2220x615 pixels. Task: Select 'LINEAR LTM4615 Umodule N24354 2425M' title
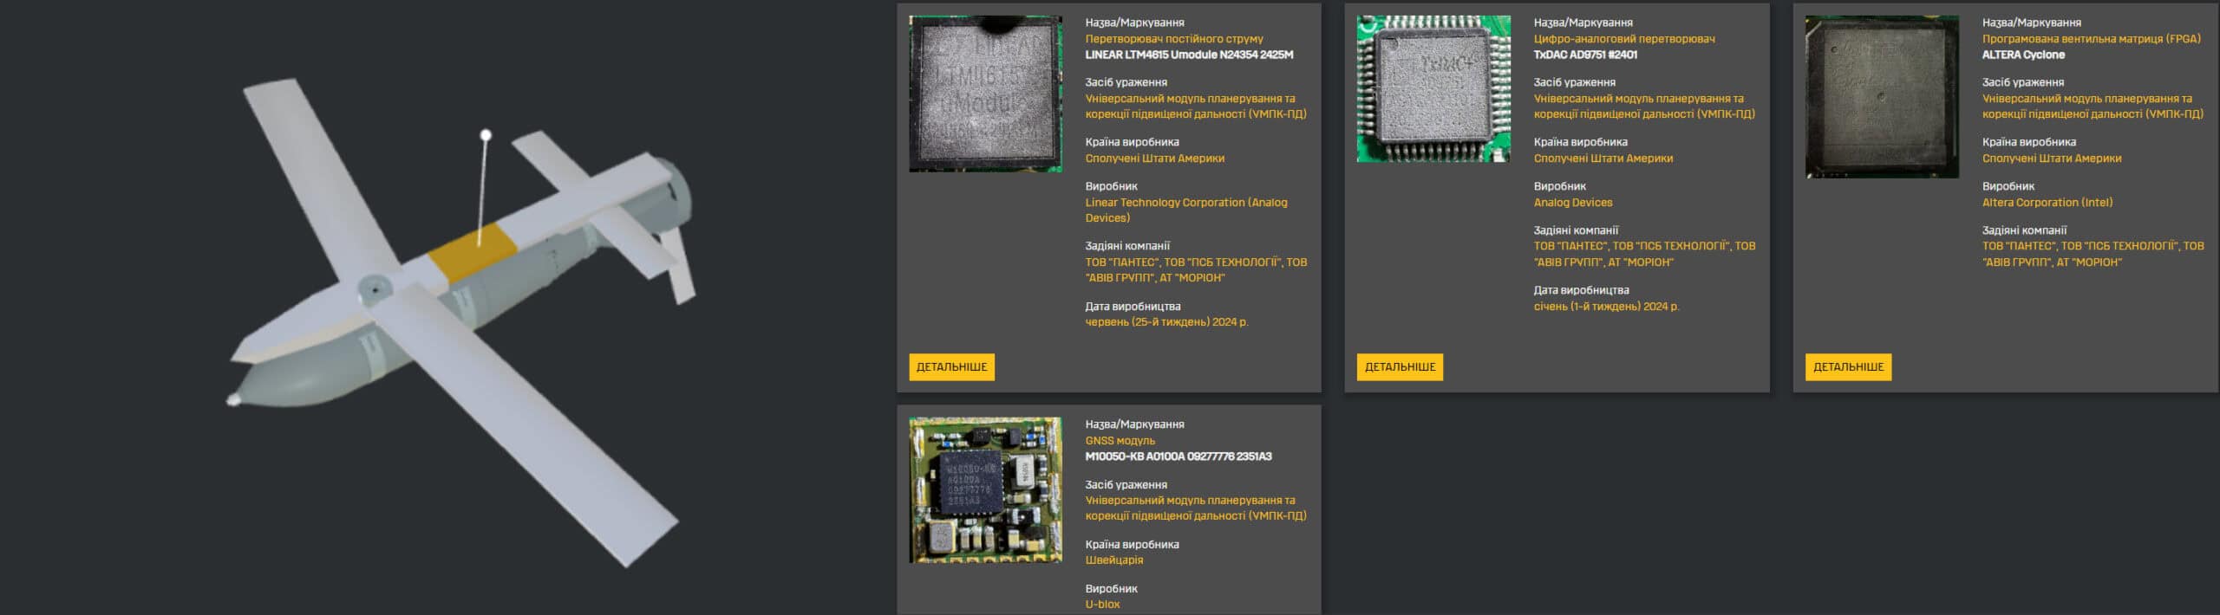1189,55
